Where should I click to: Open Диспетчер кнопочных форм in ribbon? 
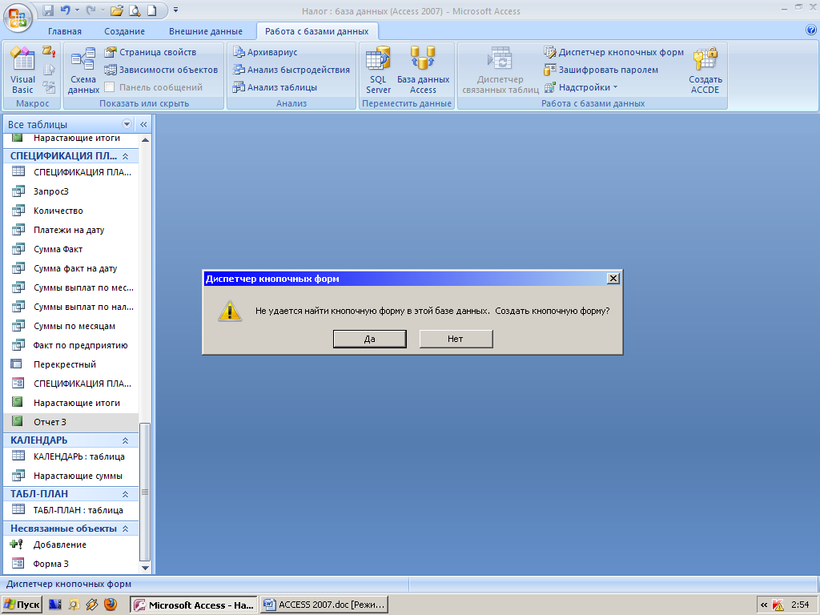(x=613, y=52)
